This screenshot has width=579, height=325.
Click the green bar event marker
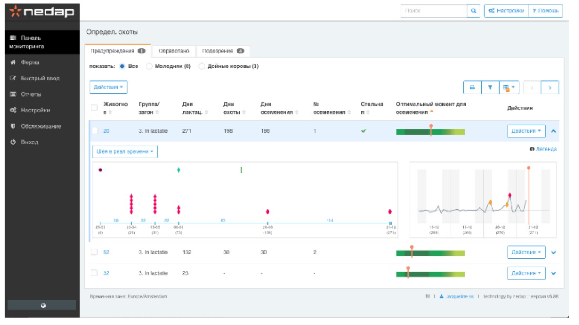click(241, 170)
